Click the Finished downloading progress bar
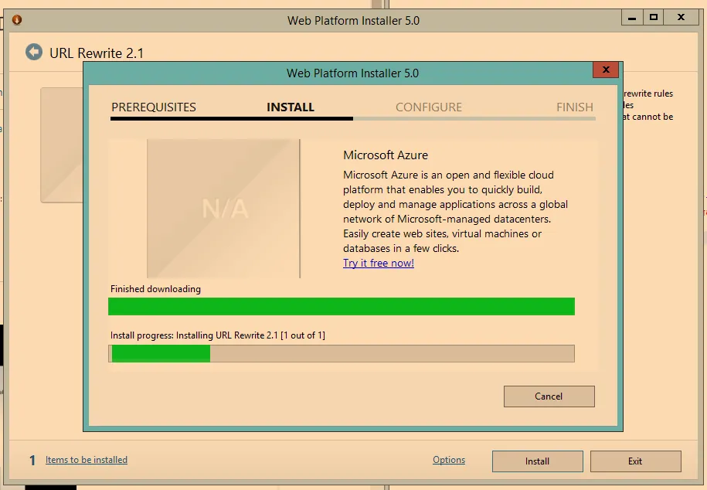This screenshot has width=707, height=490. pos(342,306)
